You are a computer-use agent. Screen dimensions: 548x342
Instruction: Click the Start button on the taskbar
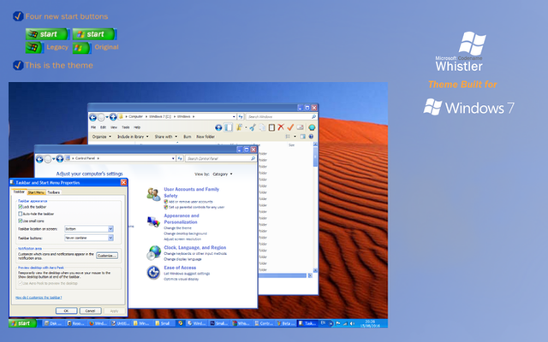(x=23, y=323)
